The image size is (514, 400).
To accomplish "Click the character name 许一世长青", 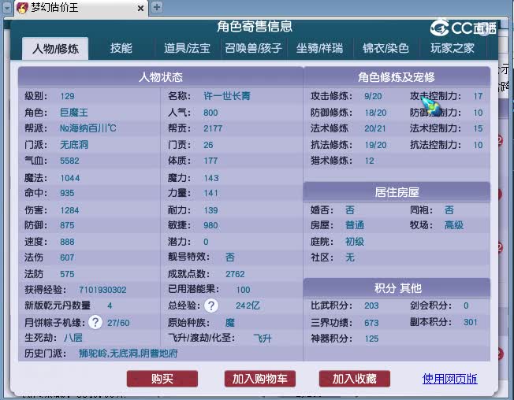I will [227, 96].
